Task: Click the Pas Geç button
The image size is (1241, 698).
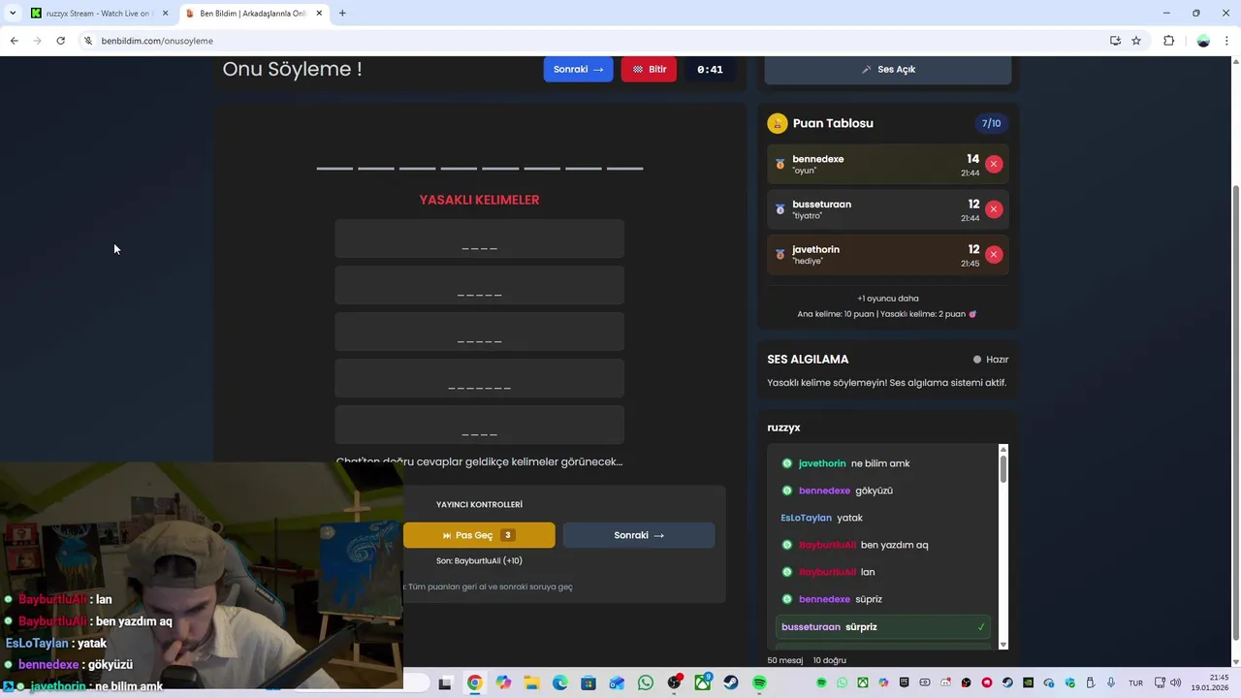Action: pos(479,535)
